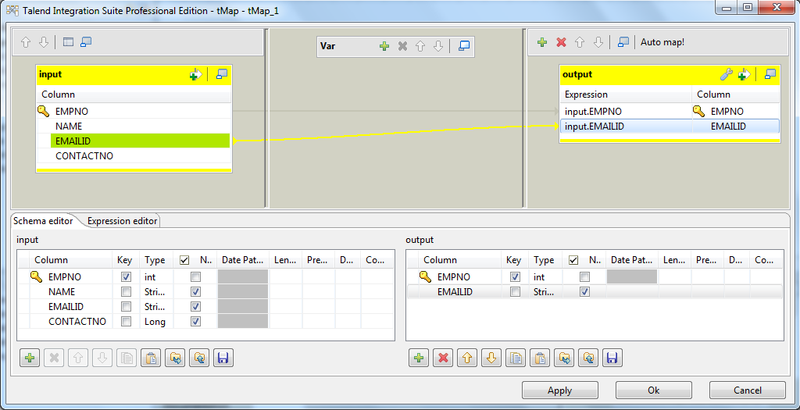
Task: Select NAME row in input table
Action: (134, 126)
